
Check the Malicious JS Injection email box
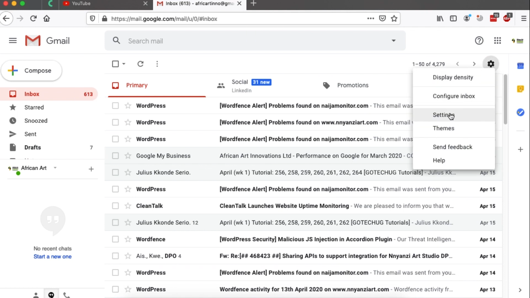[115, 239]
